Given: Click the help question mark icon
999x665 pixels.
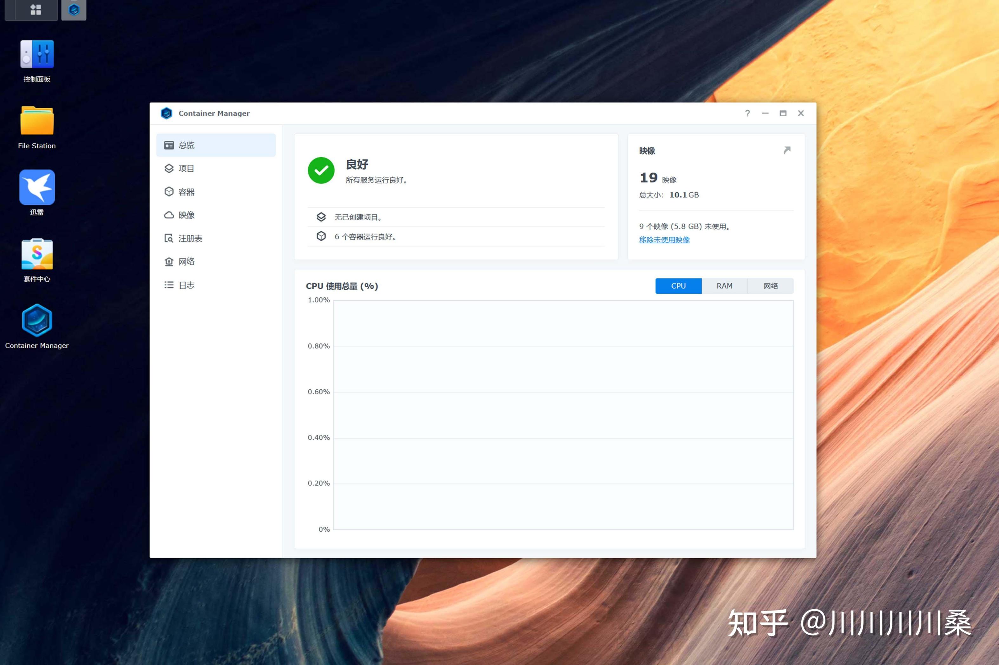Looking at the screenshot, I should point(747,113).
